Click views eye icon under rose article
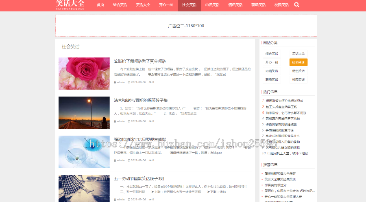 [150, 82]
